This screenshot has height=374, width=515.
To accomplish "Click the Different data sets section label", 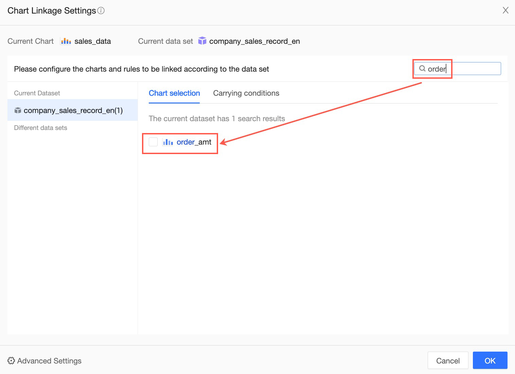I will [40, 128].
